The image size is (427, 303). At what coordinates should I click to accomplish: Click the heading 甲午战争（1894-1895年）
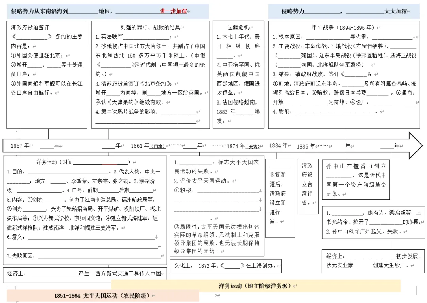coord(344,27)
